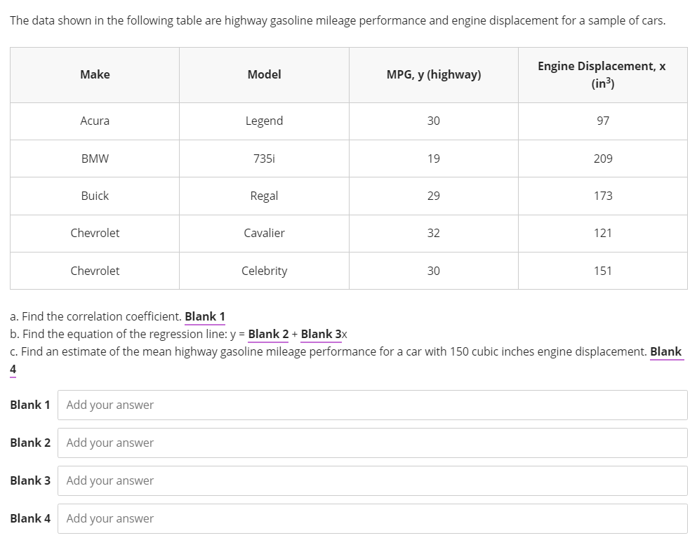Click the Acura cell in the table
The height and width of the screenshot is (552, 697).
(94, 121)
